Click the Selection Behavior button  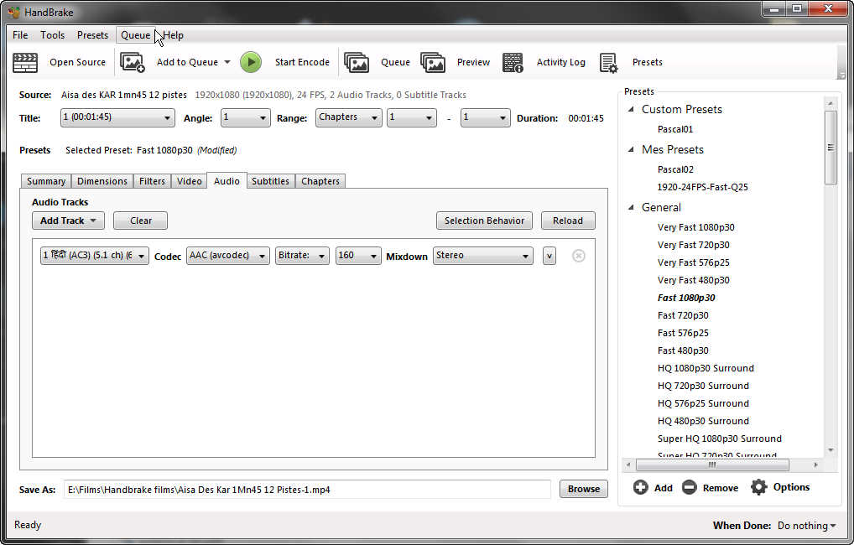tap(484, 221)
